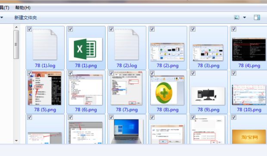Viewport: 267px width, 156px height.
Task: Select the desktop computer image 78 (9).png
Action: pos(208,96)
